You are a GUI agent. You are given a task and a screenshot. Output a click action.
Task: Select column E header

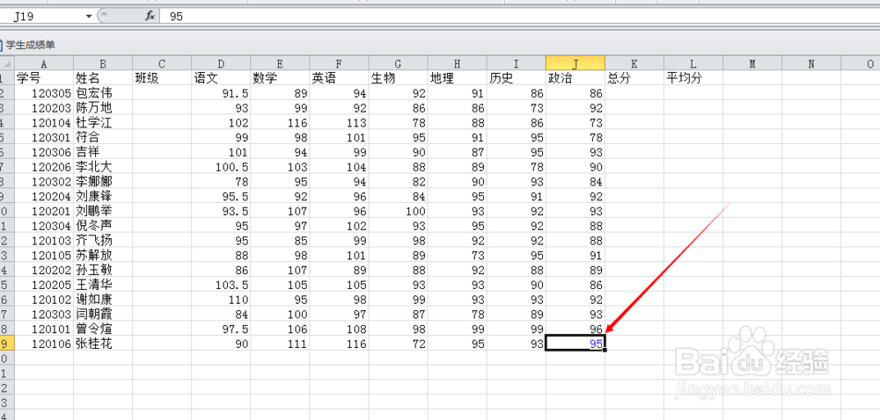[x=280, y=64]
